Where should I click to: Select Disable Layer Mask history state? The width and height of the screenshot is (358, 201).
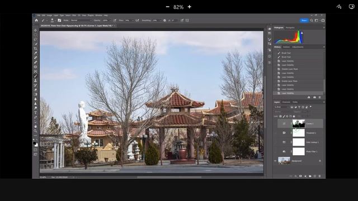coord(289,69)
